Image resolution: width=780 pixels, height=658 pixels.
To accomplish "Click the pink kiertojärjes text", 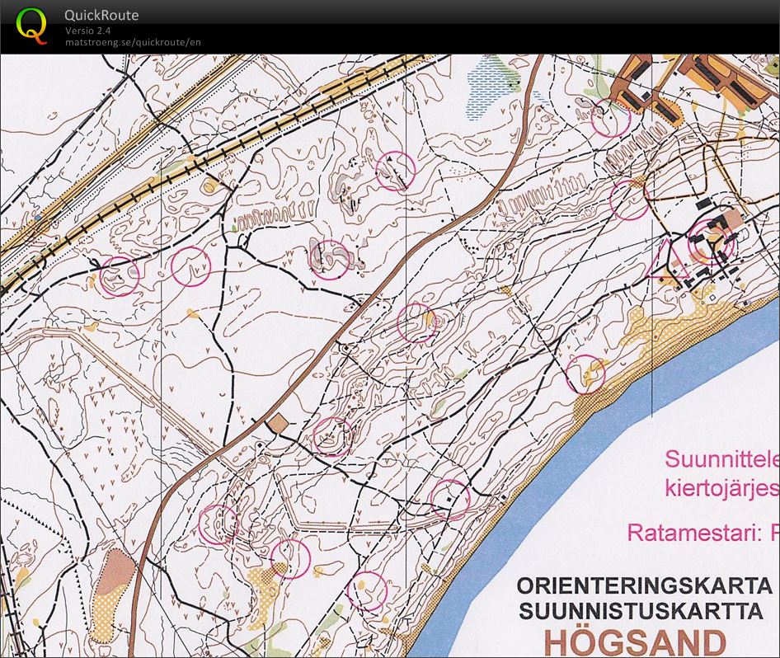I will tap(721, 487).
